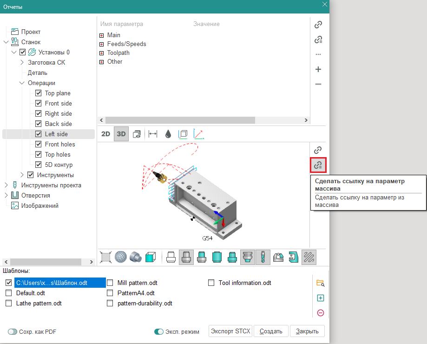Image resolution: width=427 pixels, height=344 pixels.
Task: Expand the Заготовка СК tree node
Action: click(x=22, y=62)
